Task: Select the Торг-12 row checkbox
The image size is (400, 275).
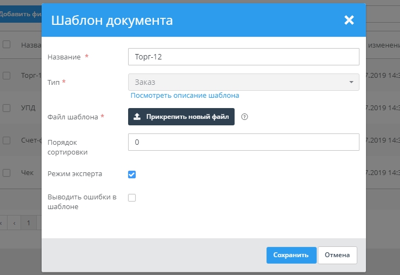Action: 6,76
